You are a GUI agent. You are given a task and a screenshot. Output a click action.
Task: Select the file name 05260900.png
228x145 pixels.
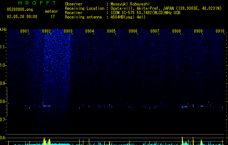click(x=20, y=9)
